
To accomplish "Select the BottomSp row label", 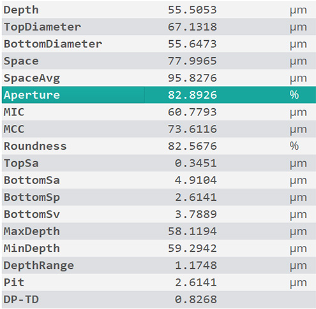I will (x=32, y=198).
